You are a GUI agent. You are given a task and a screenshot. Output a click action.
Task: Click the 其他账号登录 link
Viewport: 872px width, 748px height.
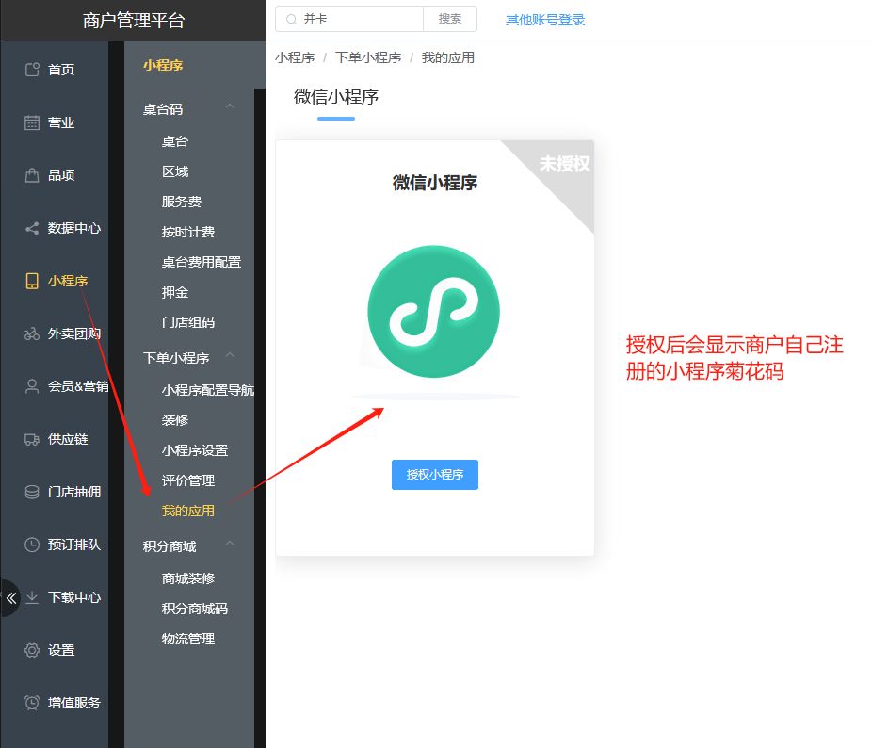coord(545,20)
